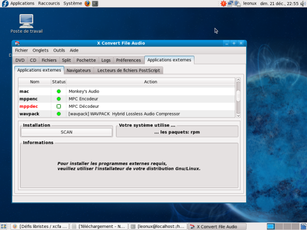
Task: Click the Fedora logo menu icon
Action: coord(5,4)
